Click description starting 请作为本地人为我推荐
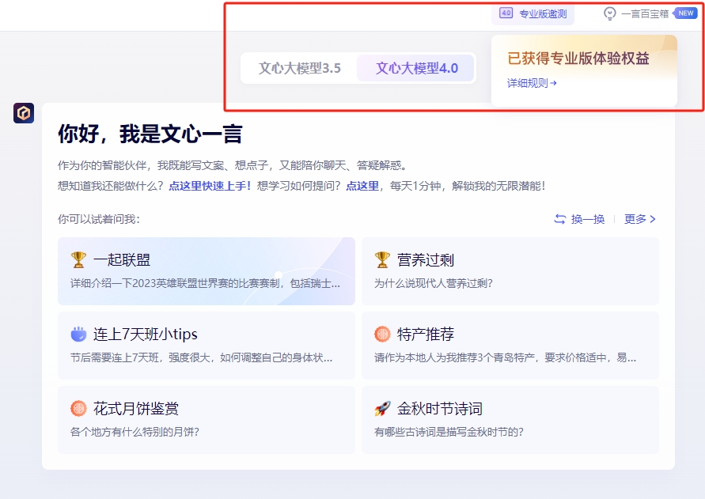This screenshot has width=705, height=499. coord(505,358)
